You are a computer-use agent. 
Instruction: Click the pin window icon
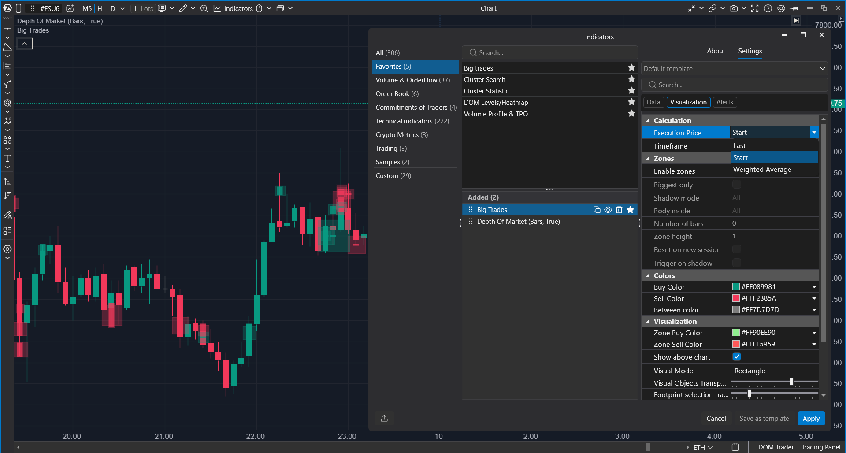(795, 8)
